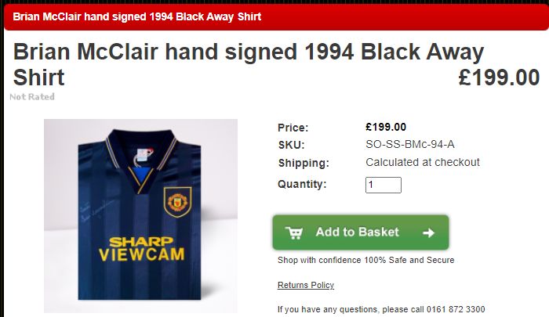
Task: Open the Brian McClair shirt product thumbnail
Action: coord(140,216)
